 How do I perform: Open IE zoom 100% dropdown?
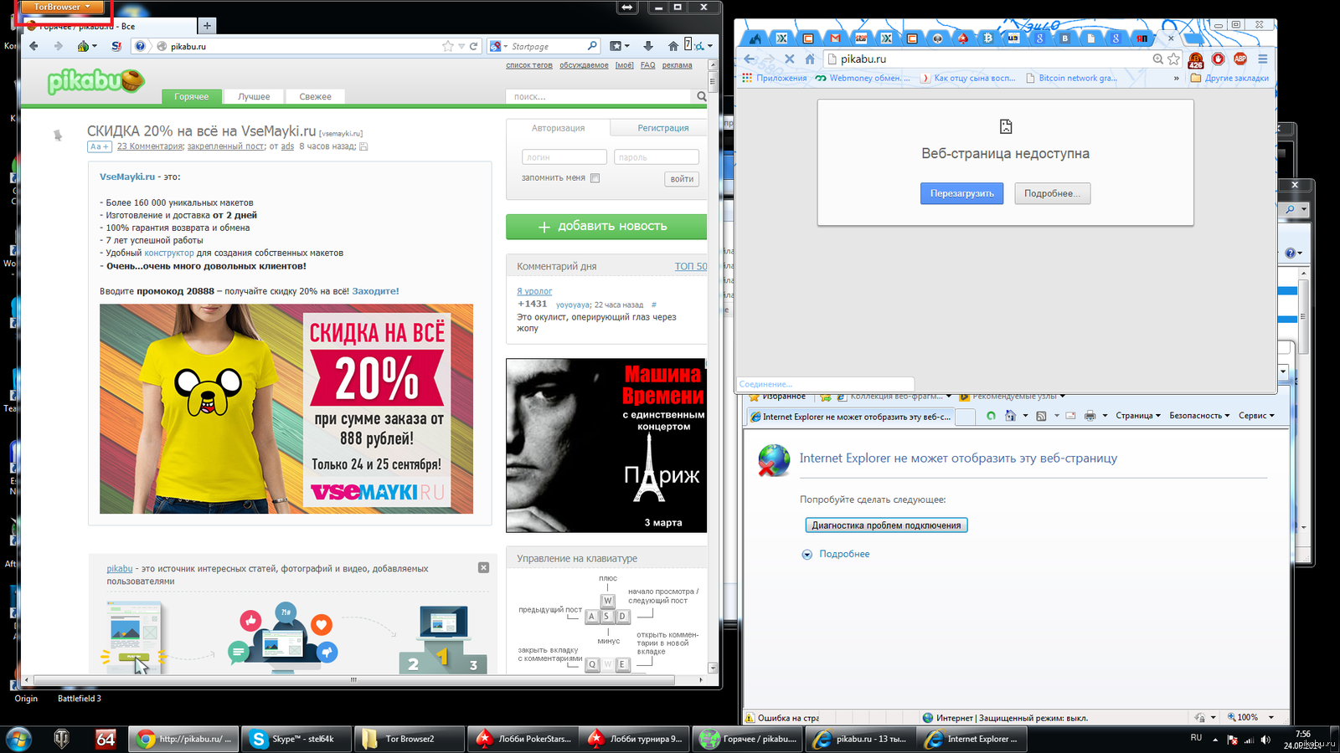[x=1271, y=717]
